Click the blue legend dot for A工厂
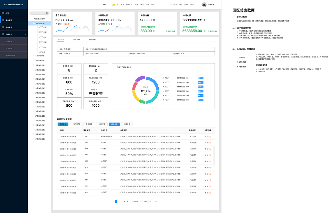Viewport: 328px width, 213px height. pos(163,78)
